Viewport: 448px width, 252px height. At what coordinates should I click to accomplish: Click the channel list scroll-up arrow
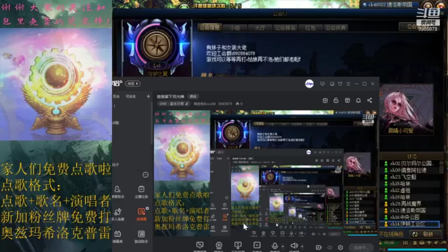point(441,163)
